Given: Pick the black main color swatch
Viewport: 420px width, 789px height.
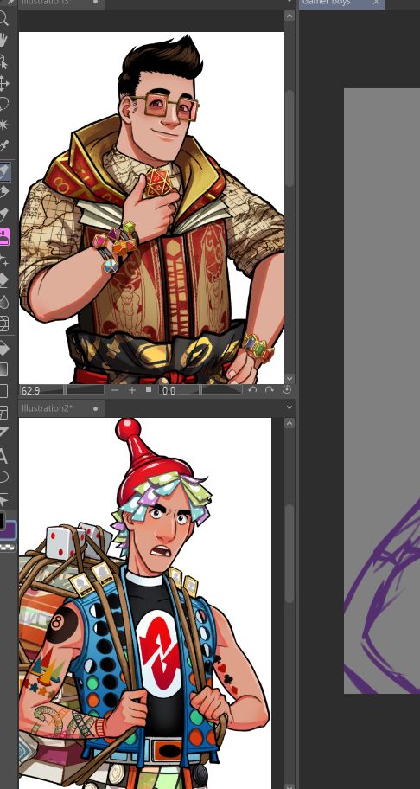Looking at the screenshot, I should [3, 521].
